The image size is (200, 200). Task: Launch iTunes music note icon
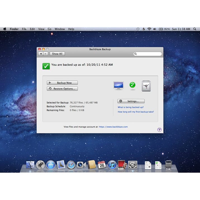coord(112,165)
